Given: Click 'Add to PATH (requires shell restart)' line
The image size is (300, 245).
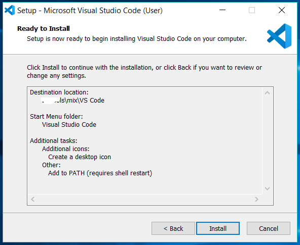Looking at the screenshot, I should 100,173.
